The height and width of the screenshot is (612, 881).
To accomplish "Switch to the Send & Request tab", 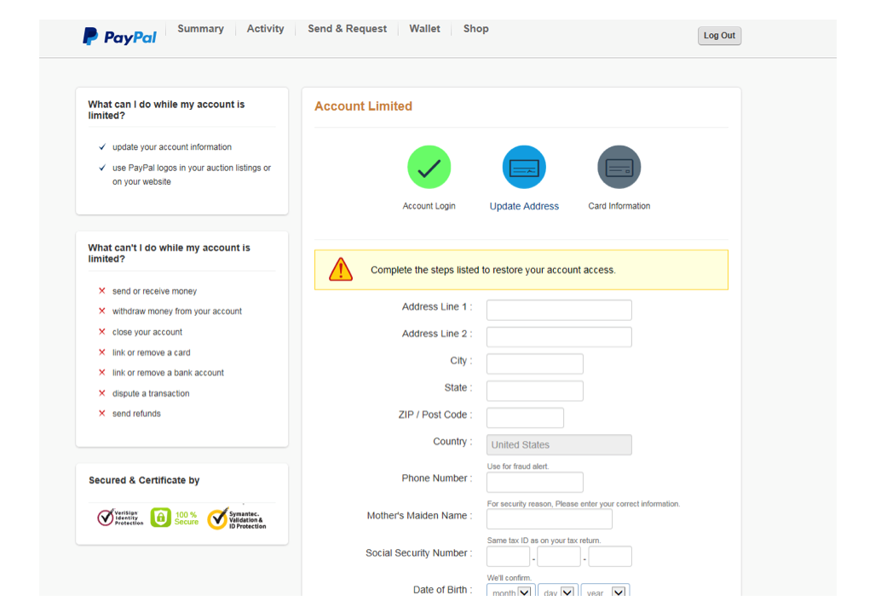I will tap(347, 29).
